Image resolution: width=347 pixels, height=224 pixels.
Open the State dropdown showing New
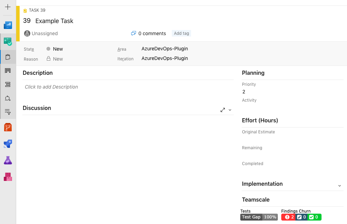(x=57, y=49)
